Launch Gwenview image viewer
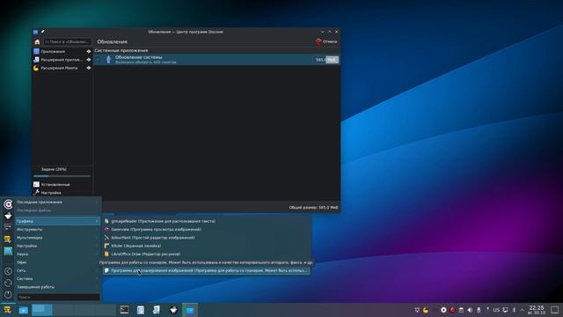This screenshot has height=317, width=563. click(207, 229)
